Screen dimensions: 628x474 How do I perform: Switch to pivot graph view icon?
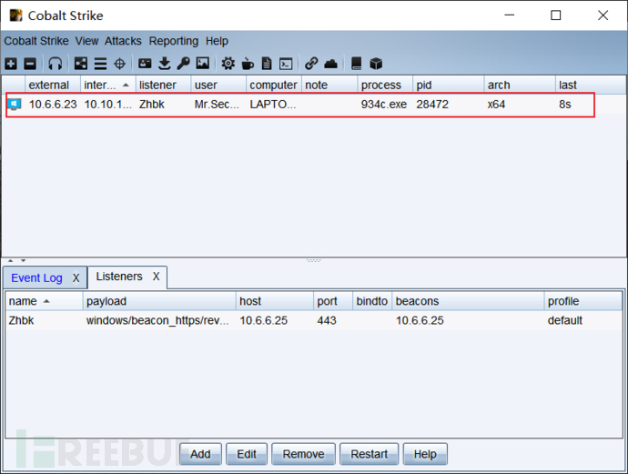click(81, 64)
